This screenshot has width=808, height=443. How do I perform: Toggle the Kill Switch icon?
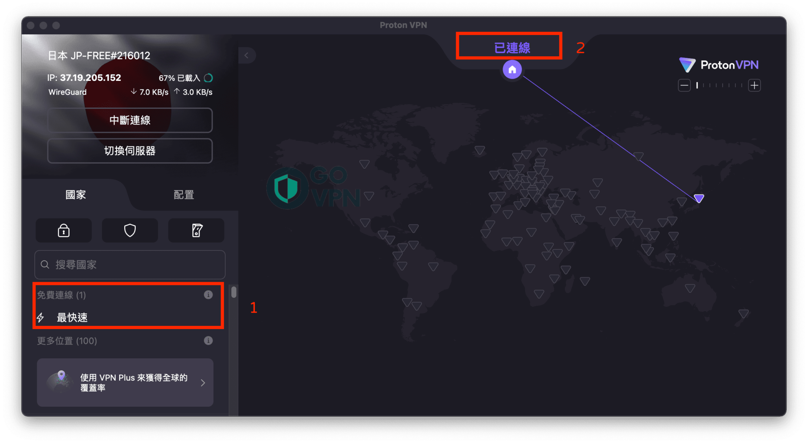click(x=196, y=231)
